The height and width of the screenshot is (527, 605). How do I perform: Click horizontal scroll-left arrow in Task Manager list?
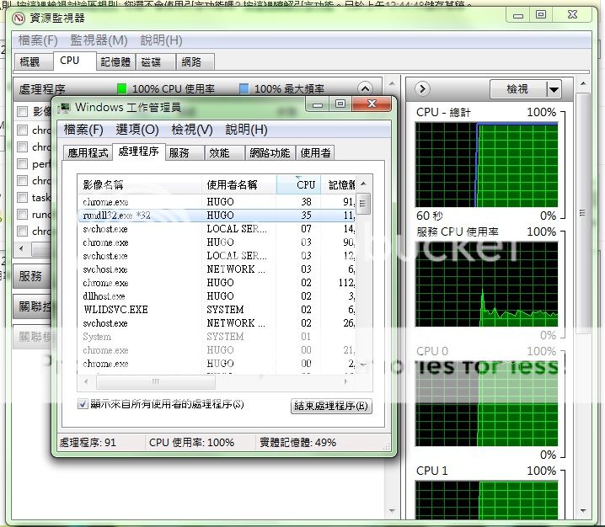86,381
